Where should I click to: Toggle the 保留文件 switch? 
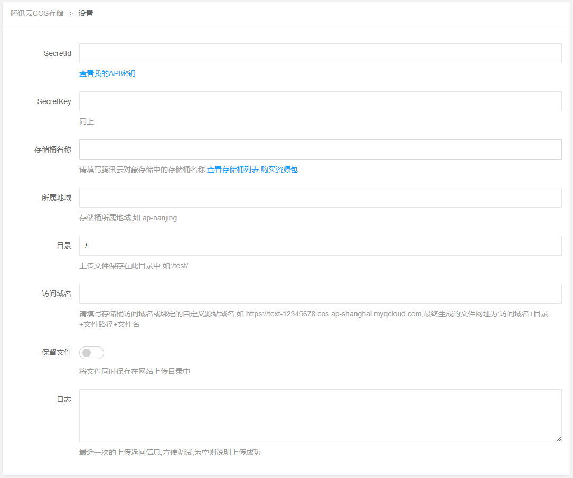92,353
